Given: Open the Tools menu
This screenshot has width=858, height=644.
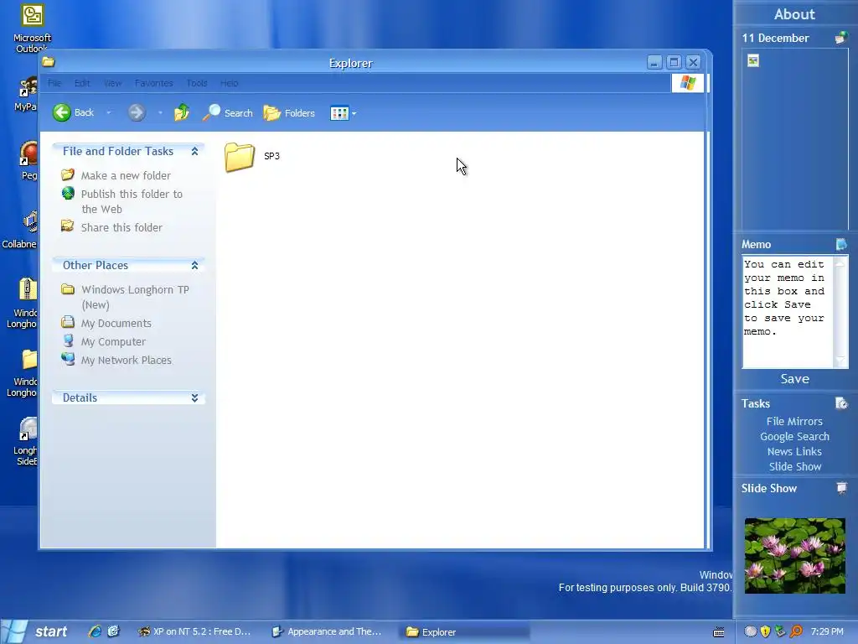Looking at the screenshot, I should point(196,83).
